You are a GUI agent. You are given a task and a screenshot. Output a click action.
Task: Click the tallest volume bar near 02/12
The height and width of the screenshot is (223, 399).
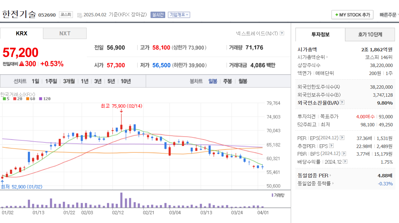pyautogui.click(x=121, y=200)
